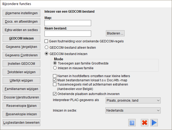Image resolution: width=172 pixels, height=130 pixels.
Task: Uncheck 'Onbekende plaatsen automatisch invoeren'
Action: click(x=55, y=94)
